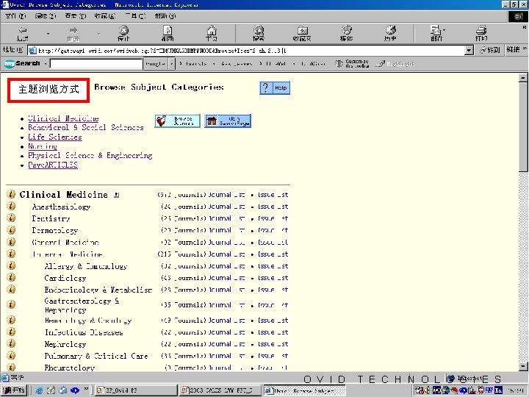
Task: Open Issue List for Infectious Diseases
Action: 273,332
